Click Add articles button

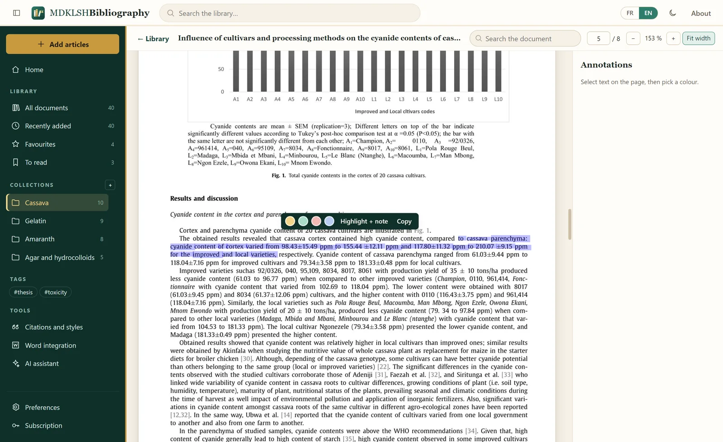63,44
